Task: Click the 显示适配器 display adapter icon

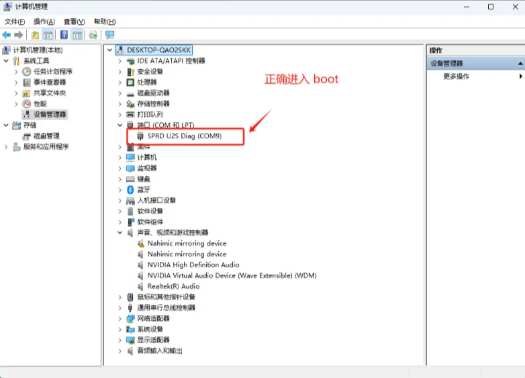Action: pyautogui.click(x=130, y=340)
